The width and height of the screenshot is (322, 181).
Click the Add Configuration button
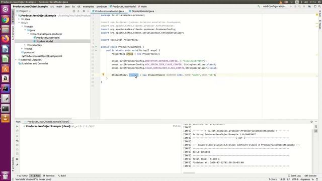(x=275, y=7)
